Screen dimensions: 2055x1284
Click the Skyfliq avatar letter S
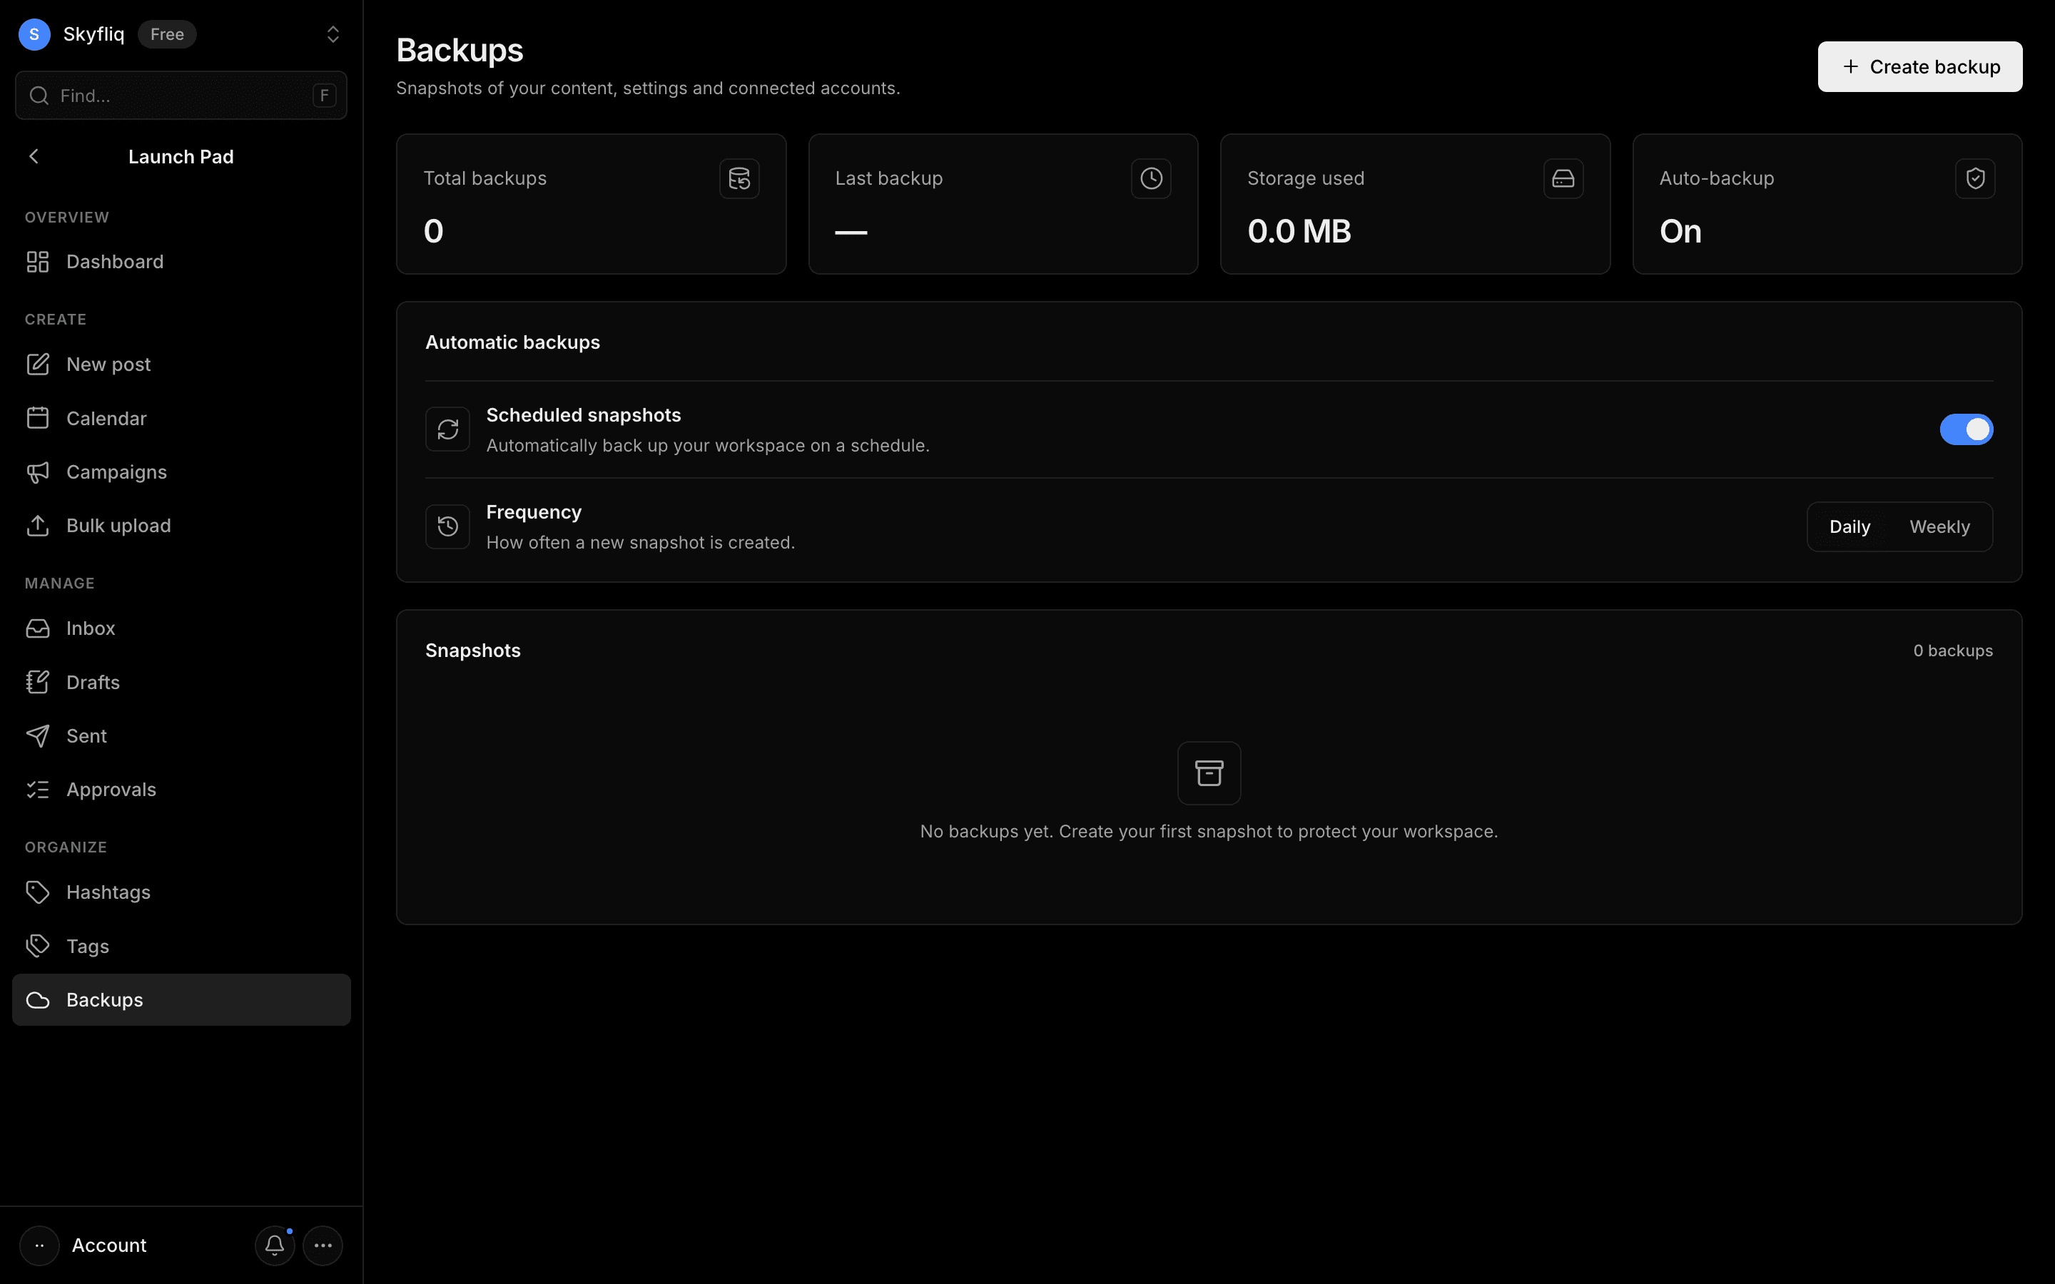tap(34, 34)
